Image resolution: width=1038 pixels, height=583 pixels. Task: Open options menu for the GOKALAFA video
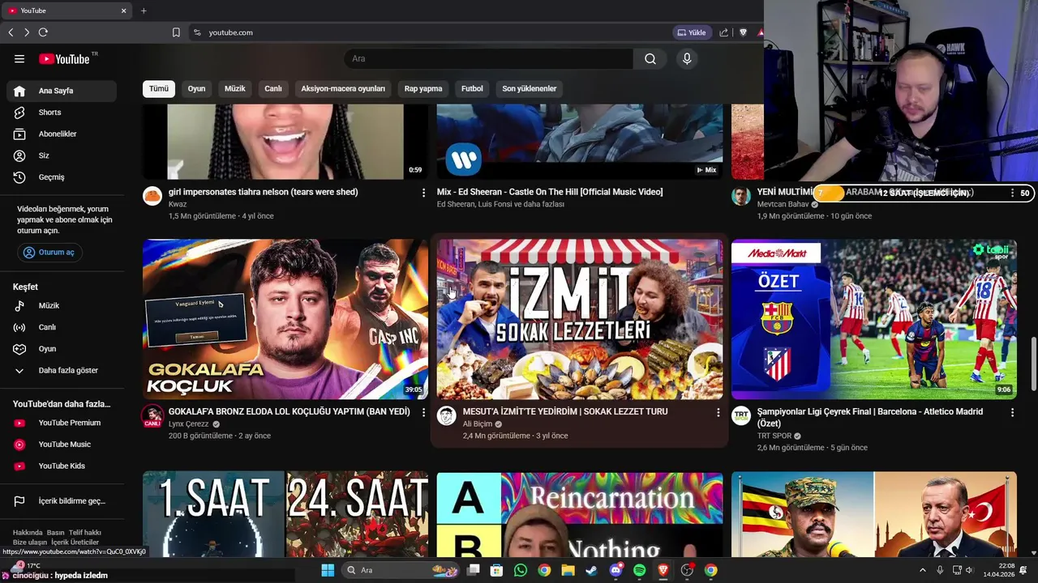[x=423, y=412]
